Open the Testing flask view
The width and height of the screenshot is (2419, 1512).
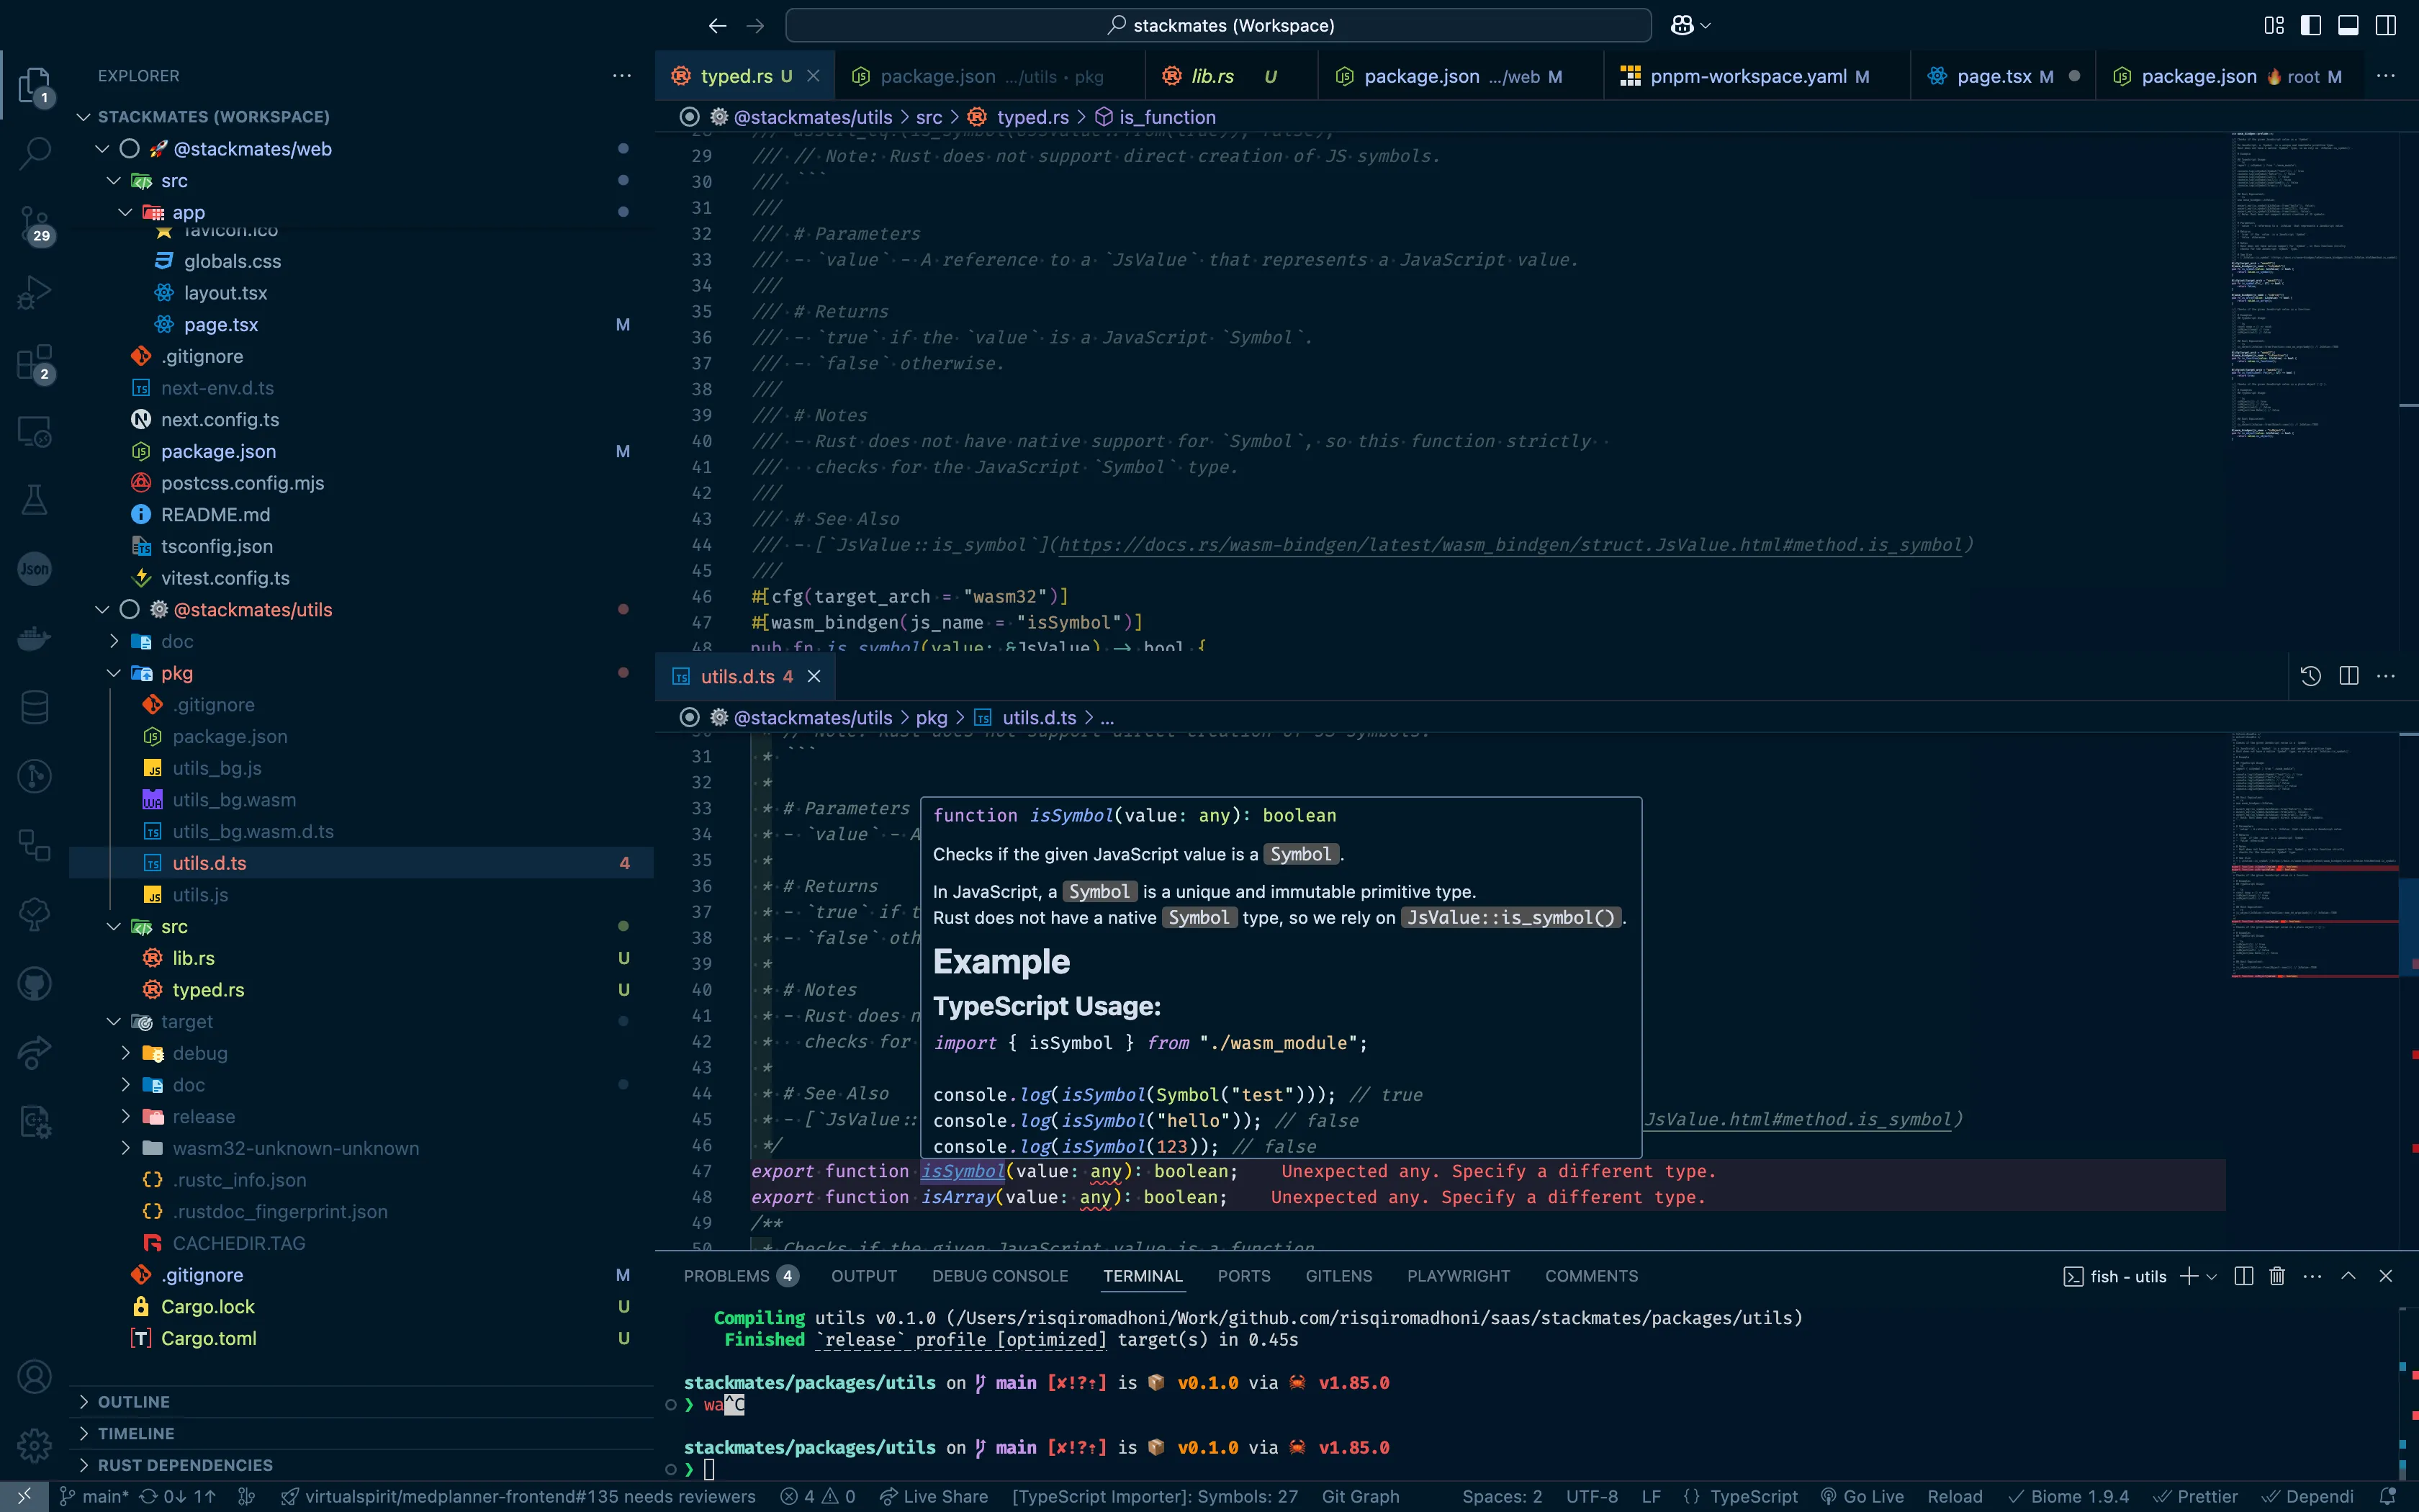pos(35,500)
